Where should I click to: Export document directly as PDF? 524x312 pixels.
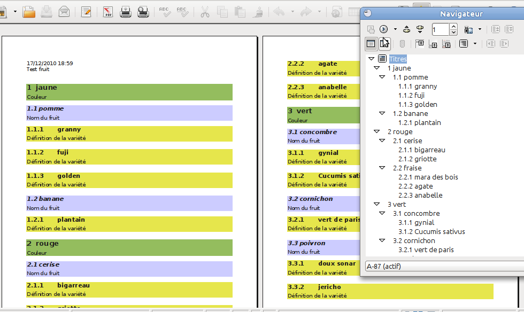point(107,12)
